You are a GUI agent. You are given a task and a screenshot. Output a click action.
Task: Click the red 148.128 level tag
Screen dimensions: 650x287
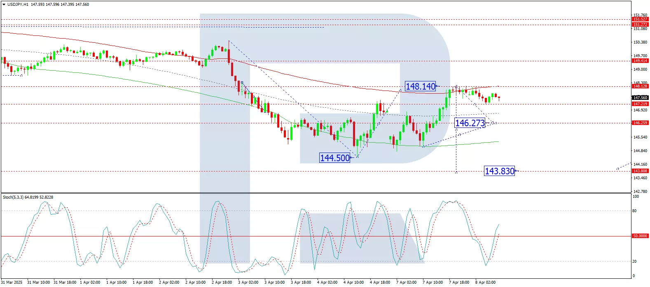[640, 86]
